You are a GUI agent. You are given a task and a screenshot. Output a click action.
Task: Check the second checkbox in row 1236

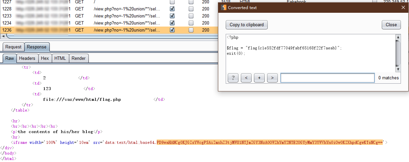coord(191,30)
